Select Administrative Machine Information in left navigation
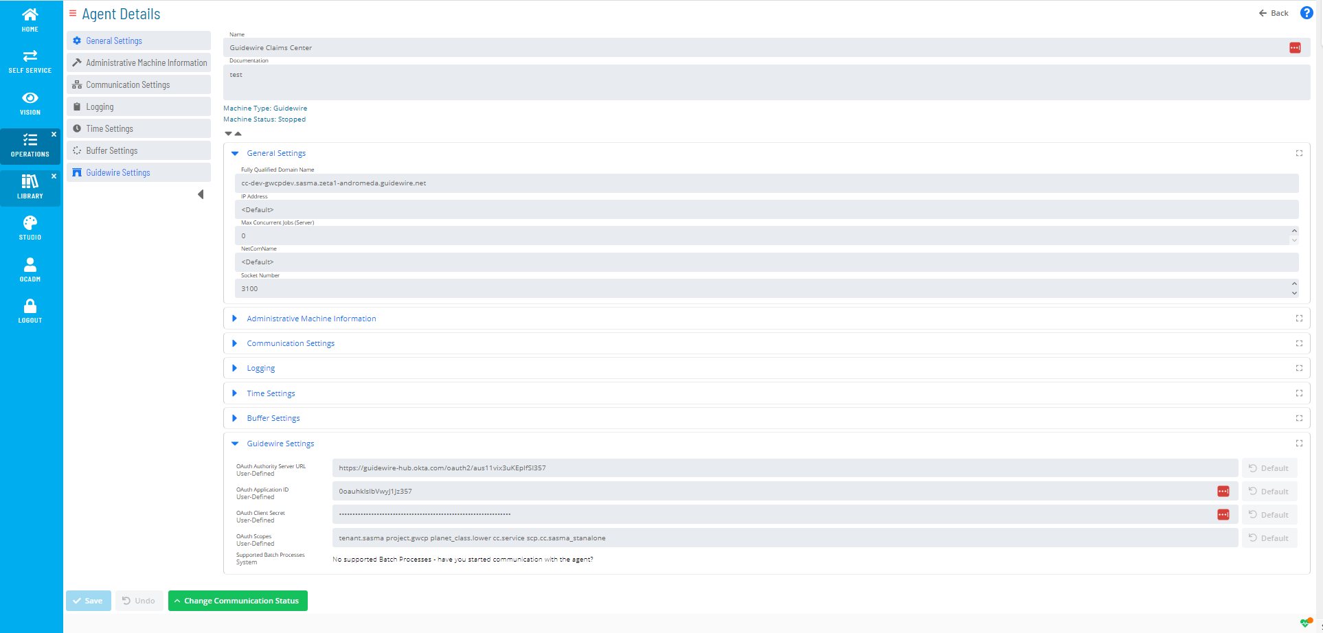Image resolution: width=1323 pixels, height=633 pixels. click(x=139, y=62)
